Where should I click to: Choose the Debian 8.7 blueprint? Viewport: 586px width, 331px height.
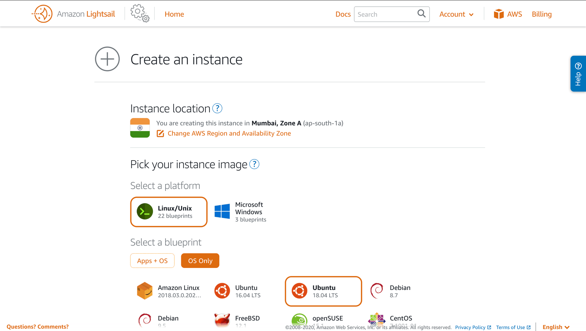coord(391,291)
